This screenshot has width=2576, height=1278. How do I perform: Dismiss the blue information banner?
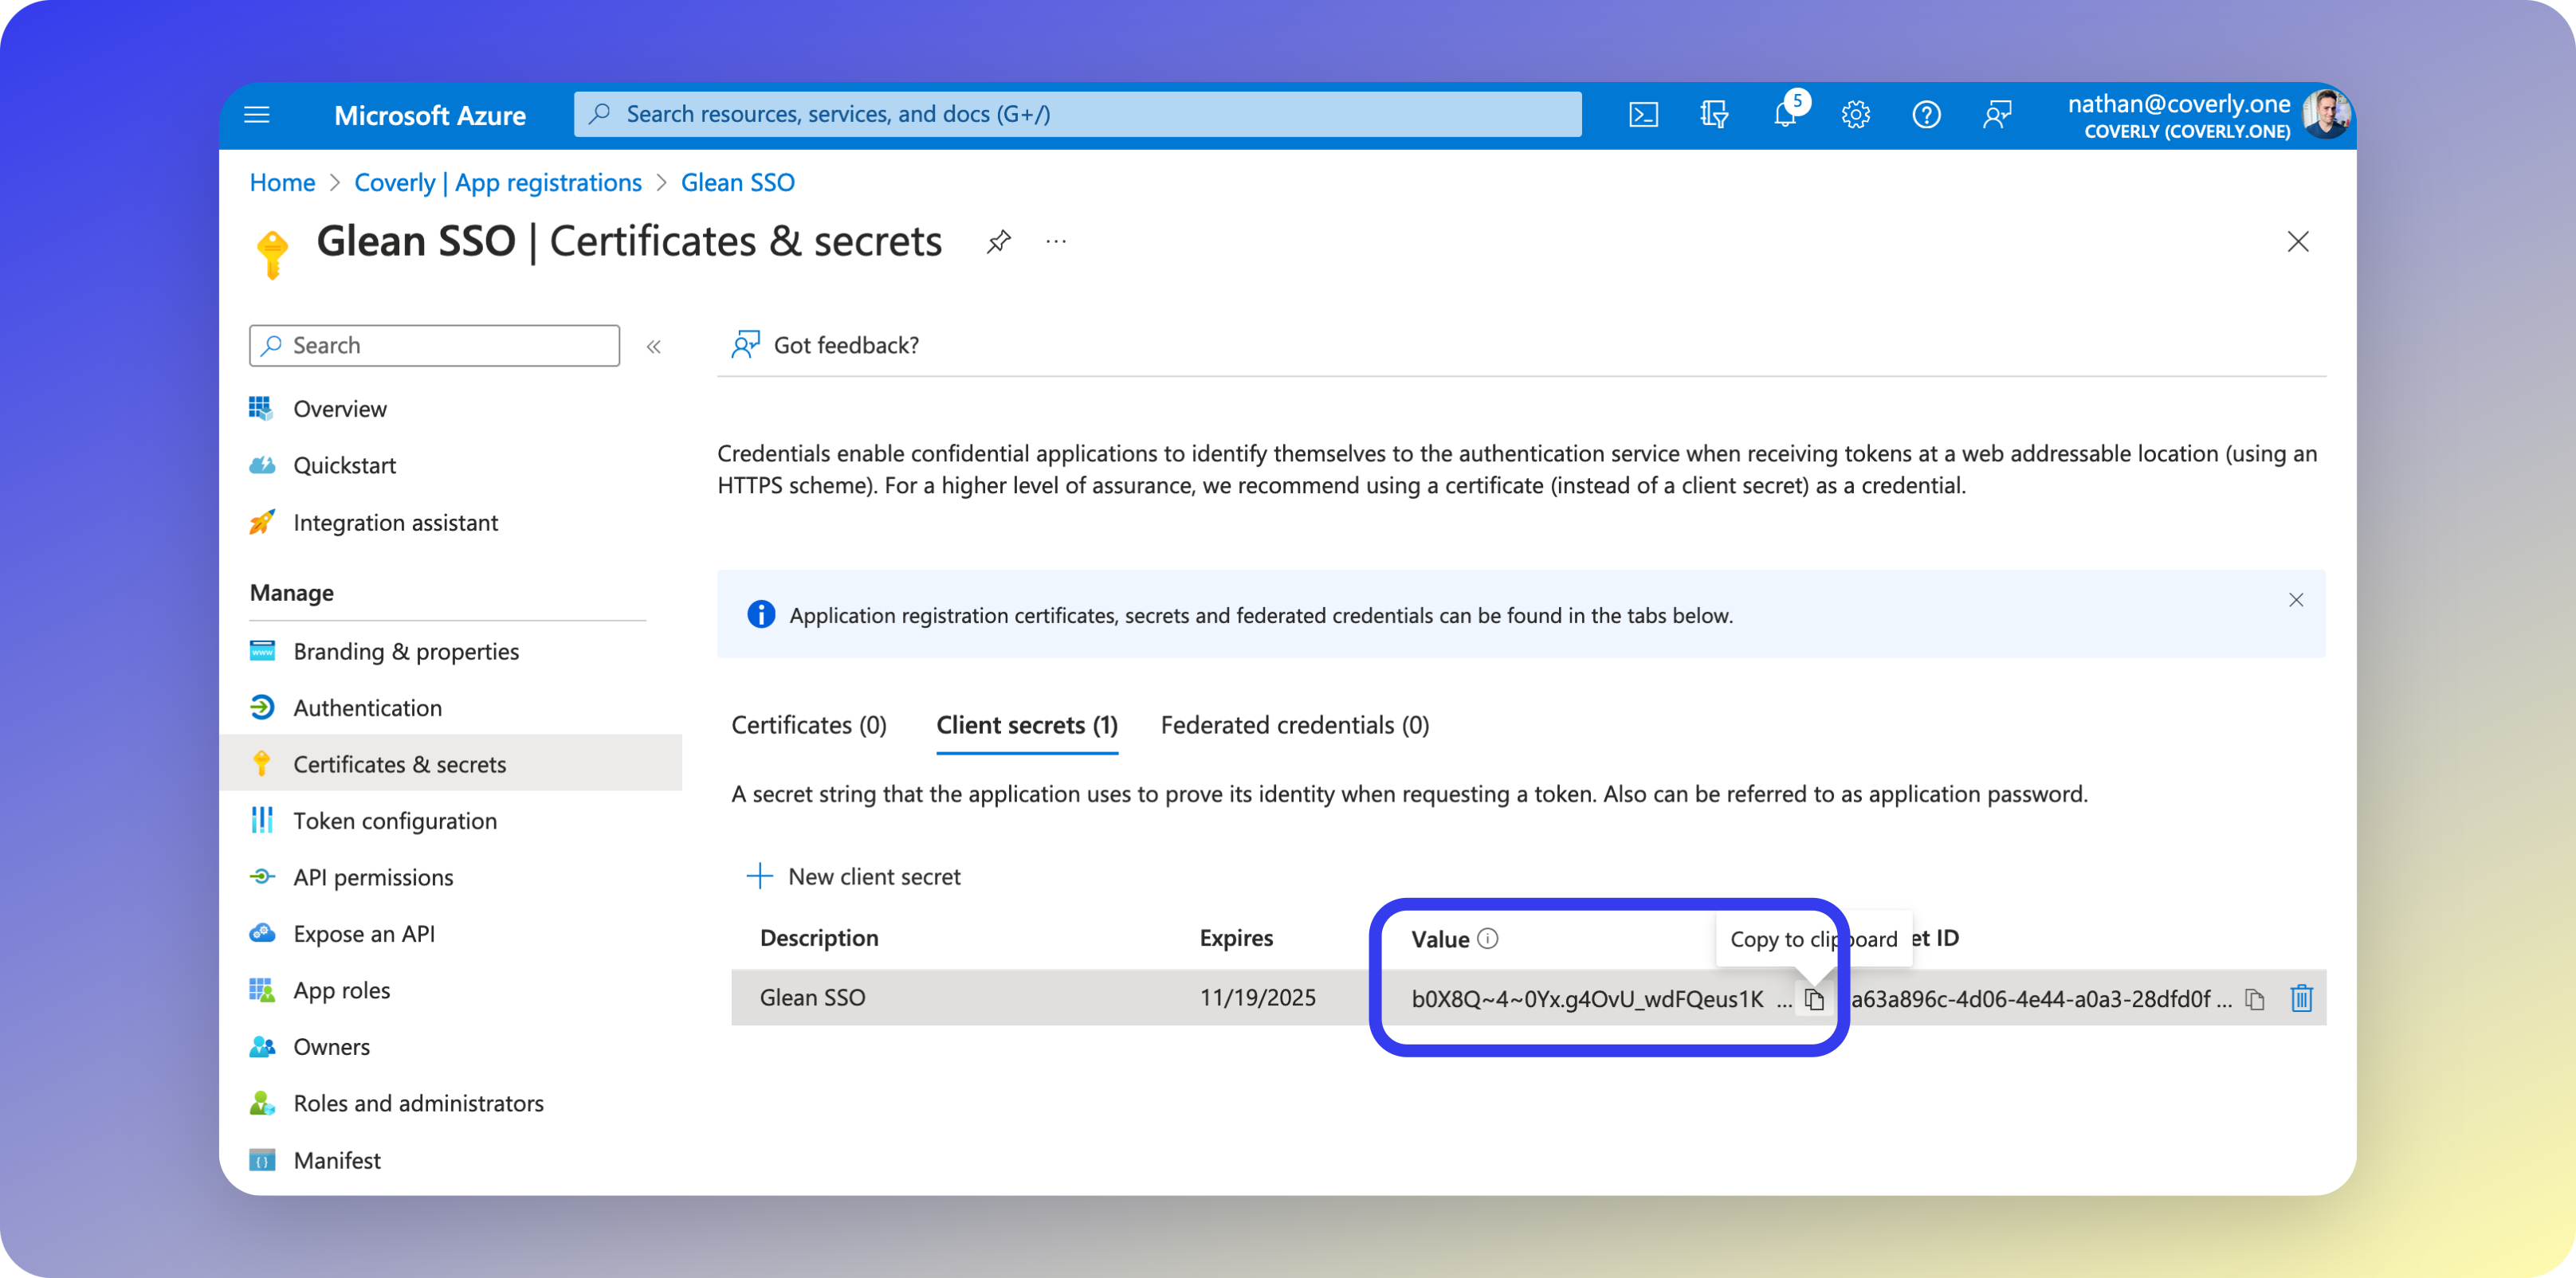click(x=2296, y=600)
